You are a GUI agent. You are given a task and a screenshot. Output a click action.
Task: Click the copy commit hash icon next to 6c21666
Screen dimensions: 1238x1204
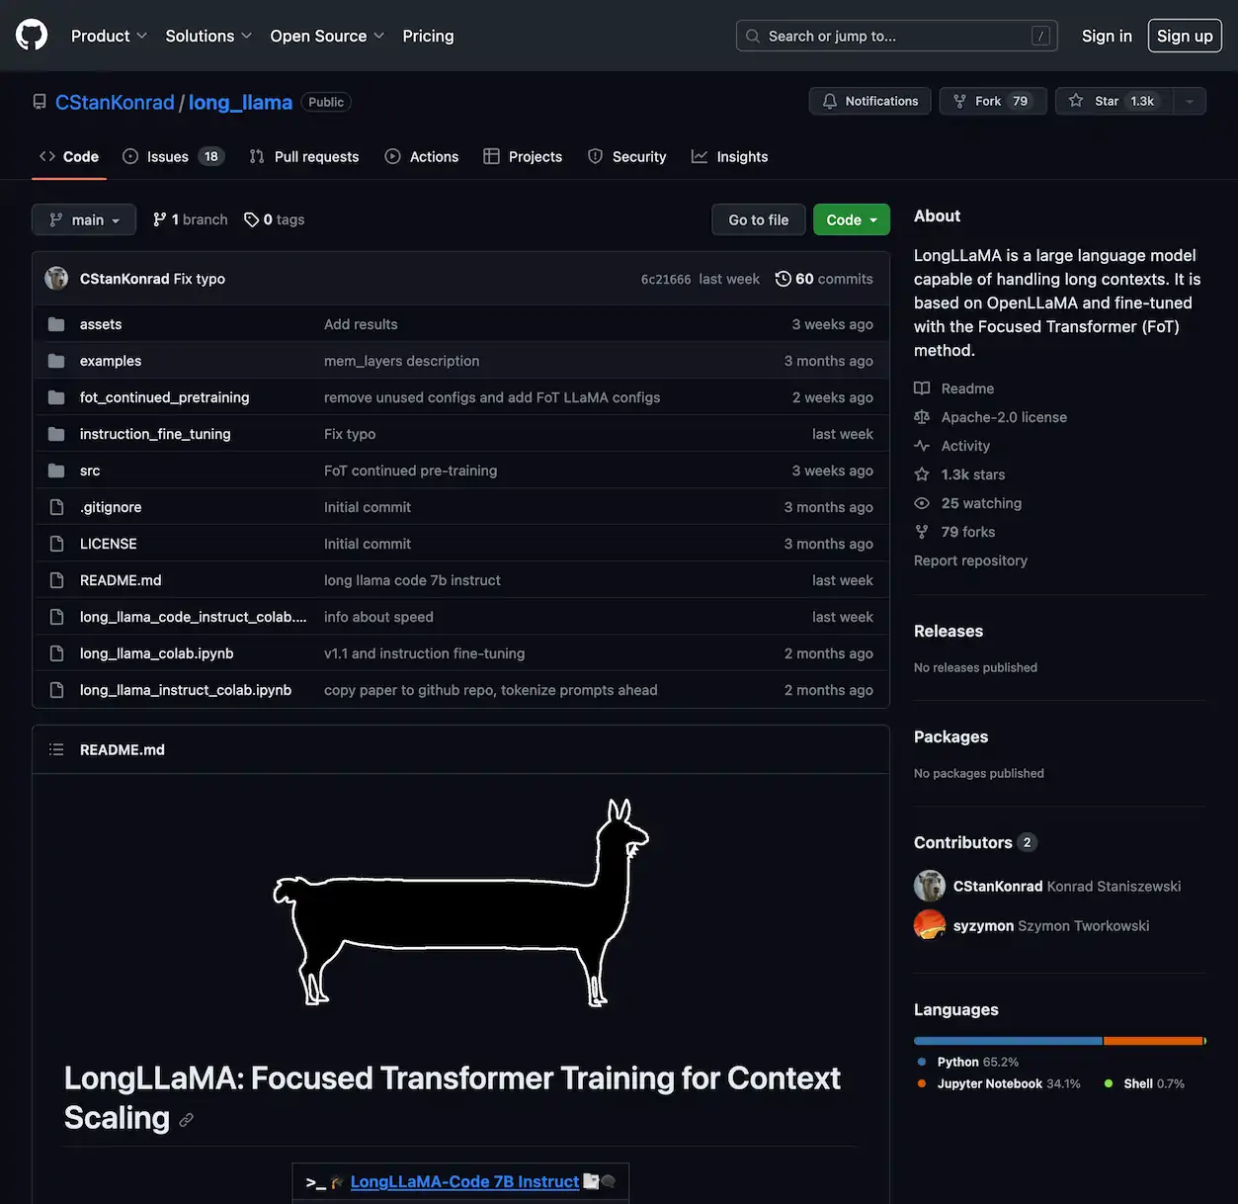pos(628,279)
